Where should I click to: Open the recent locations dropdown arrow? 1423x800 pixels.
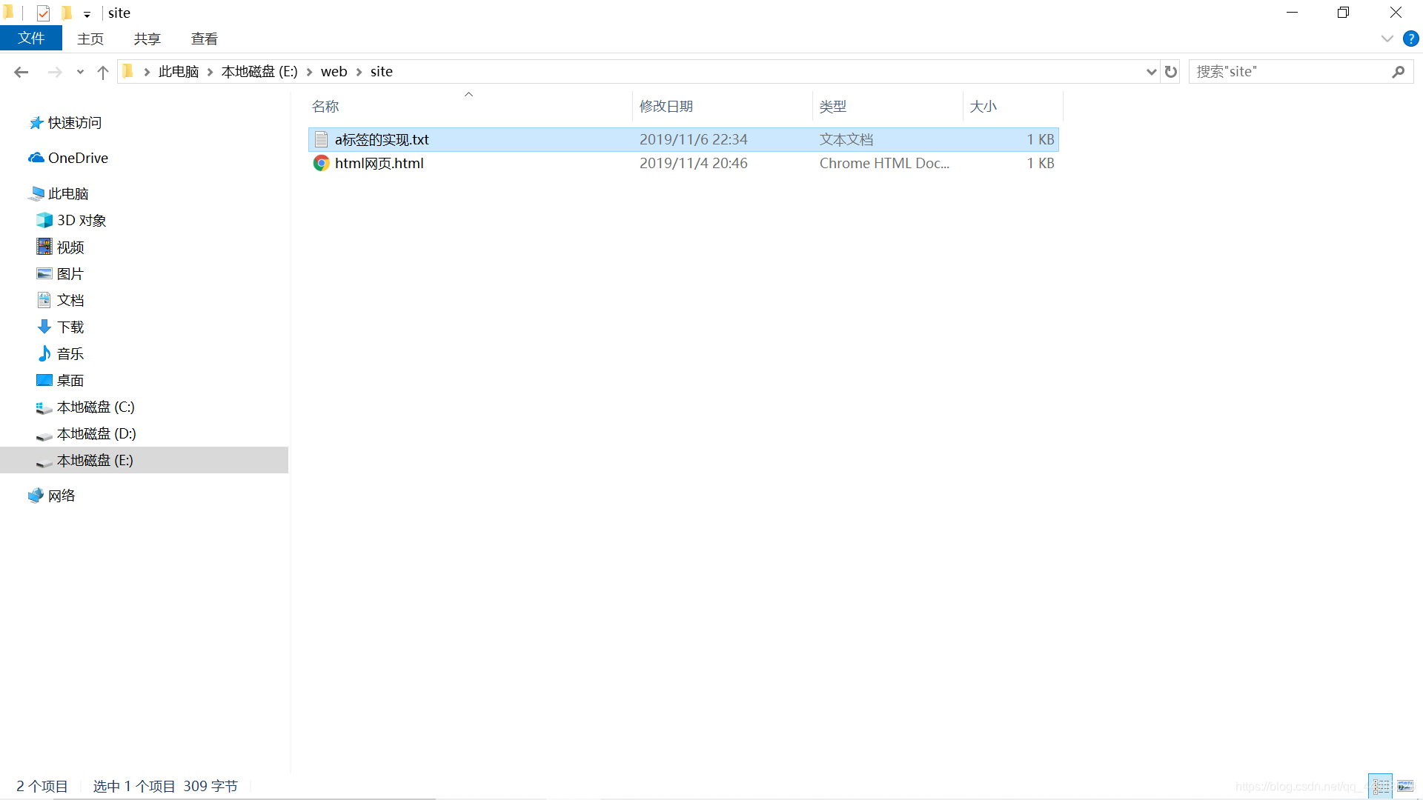80,72
